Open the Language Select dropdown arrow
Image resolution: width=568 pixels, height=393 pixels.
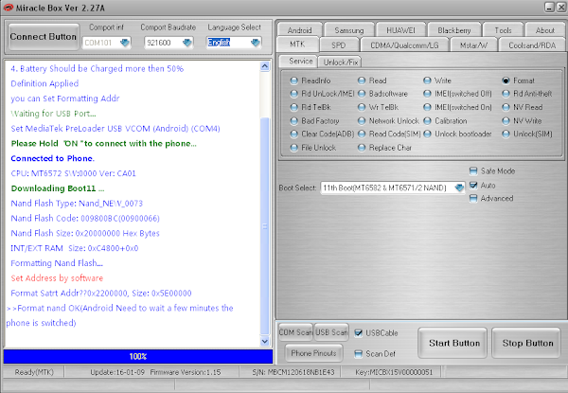256,43
